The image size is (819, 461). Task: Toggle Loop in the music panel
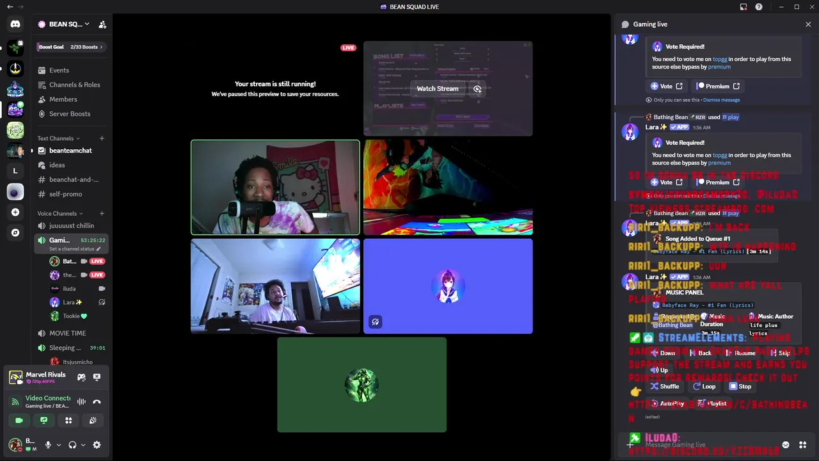pyautogui.click(x=704, y=387)
